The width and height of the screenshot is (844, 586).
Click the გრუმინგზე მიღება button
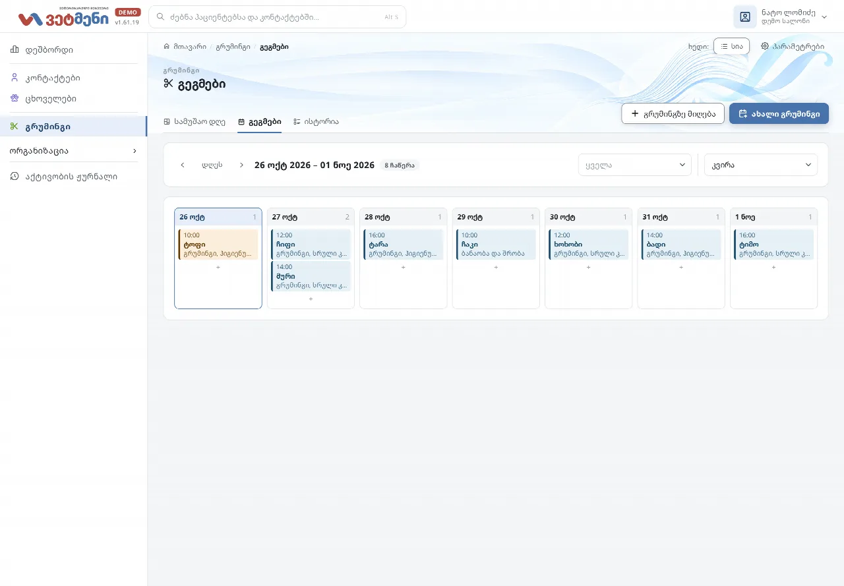point(673,113)
